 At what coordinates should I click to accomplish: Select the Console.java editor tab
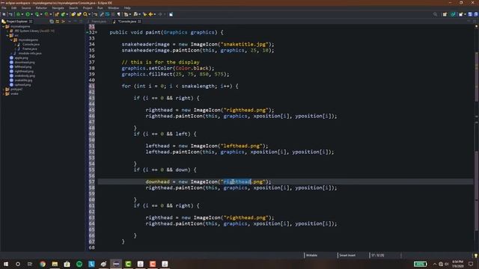coord(126,22)
